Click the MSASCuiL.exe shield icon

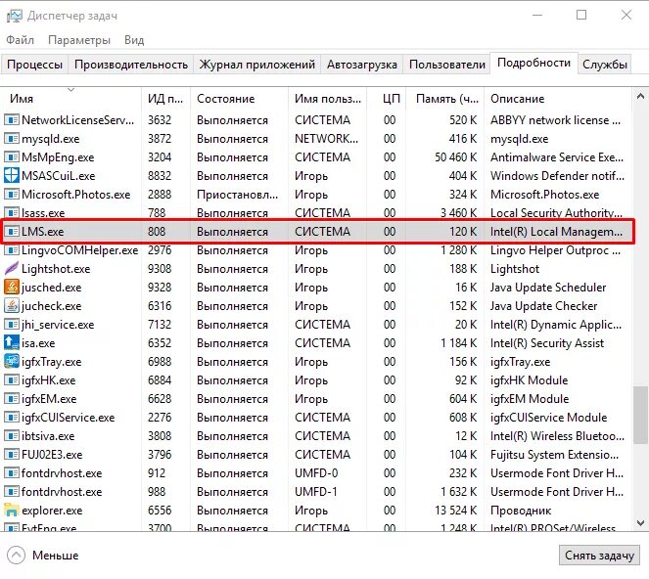point(11,176)
